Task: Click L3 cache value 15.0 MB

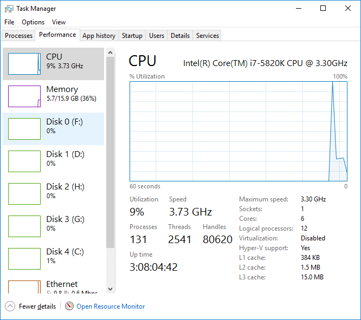Action: point(312,277)
